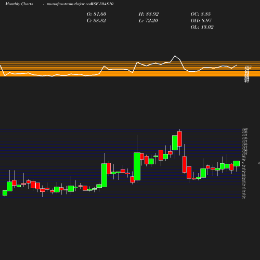Click the rightmost green candlestick
Image resolution: width=260 pixels, height=260 pixels.
[237, 163]
